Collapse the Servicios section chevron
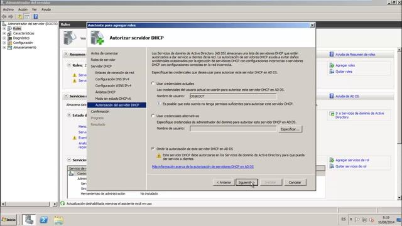402x226 pixels. pos(66,96)
